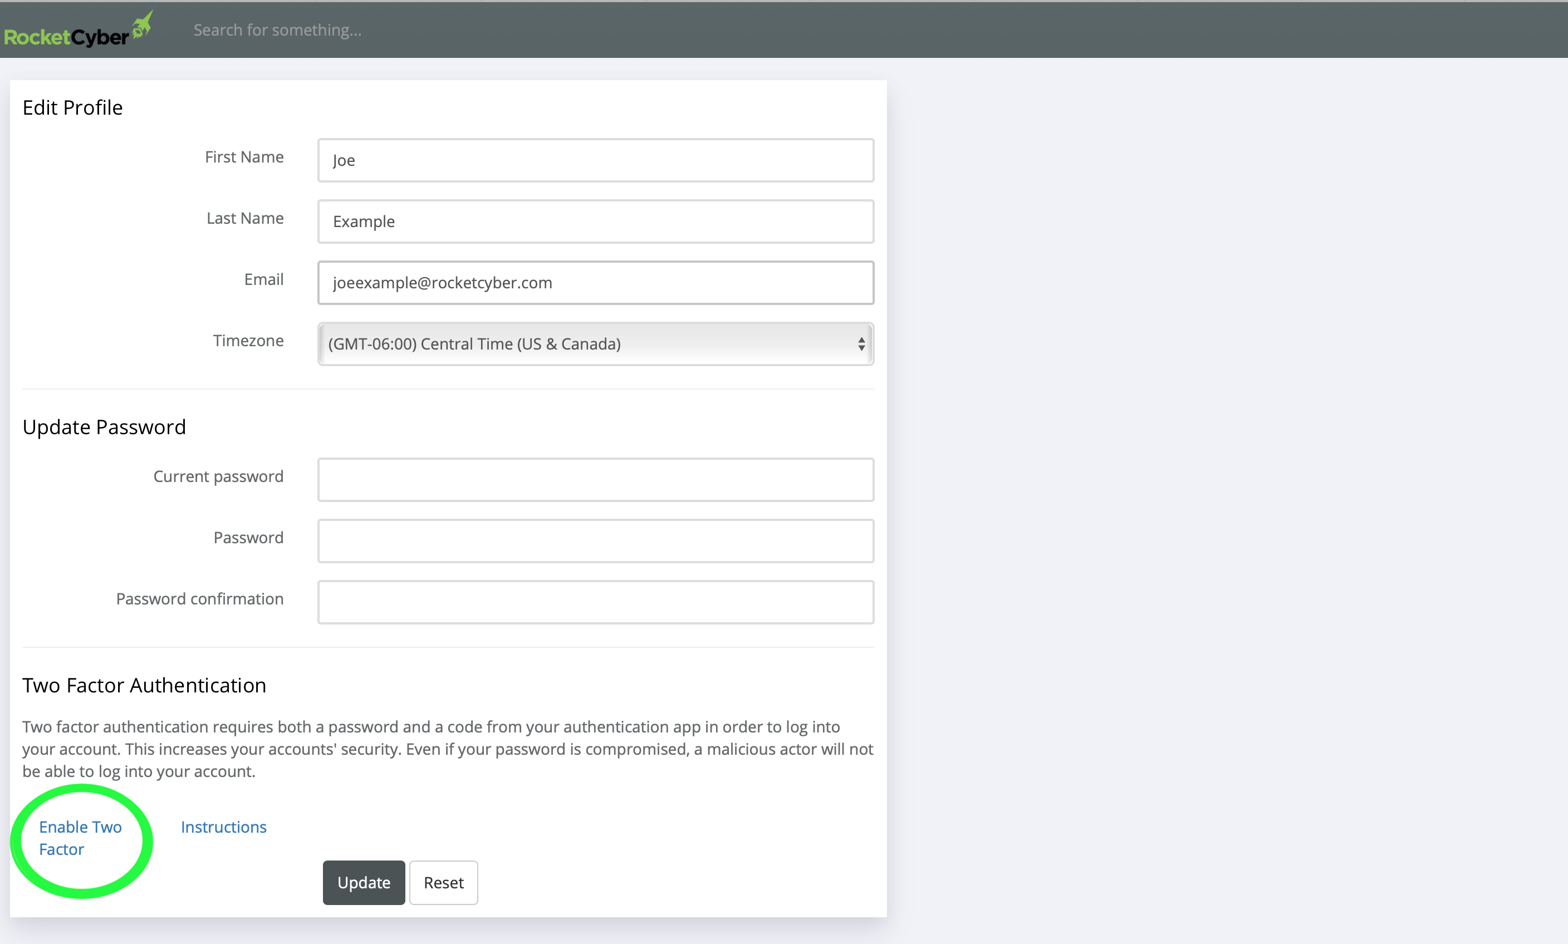Open the two factor Instructions
Viewport: 1568px width, 944px height.
[223, 827]
